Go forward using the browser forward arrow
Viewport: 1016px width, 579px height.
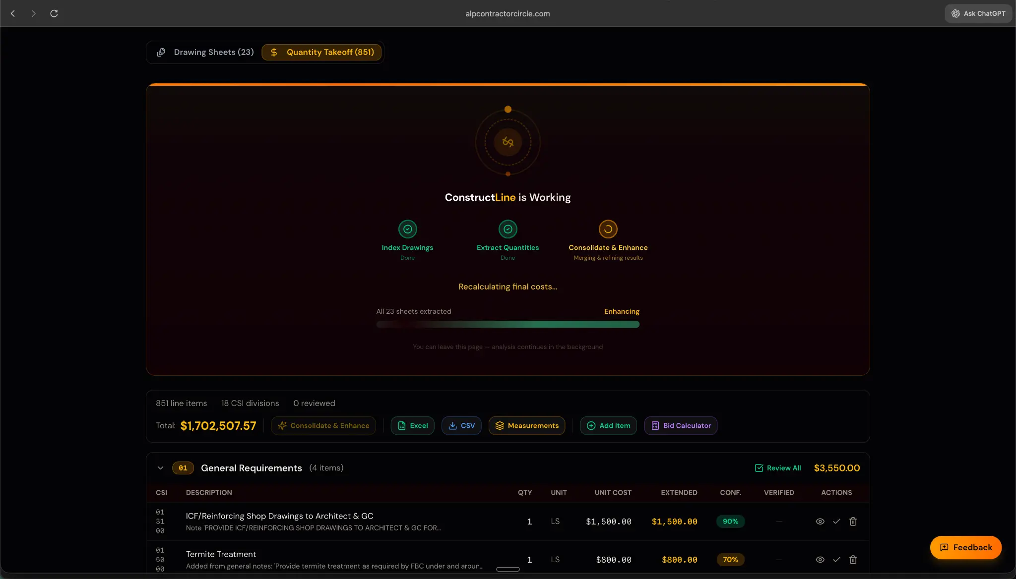tap(33, 13)
